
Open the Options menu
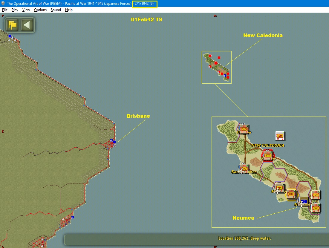coord(40,10)
